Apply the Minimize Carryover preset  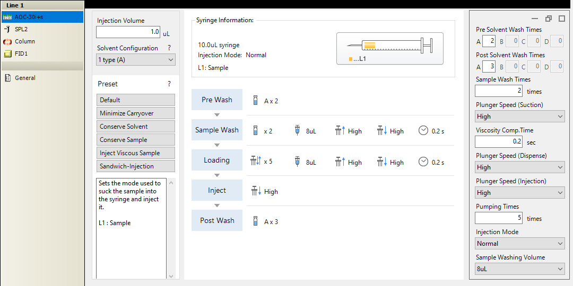click(136, 113)
